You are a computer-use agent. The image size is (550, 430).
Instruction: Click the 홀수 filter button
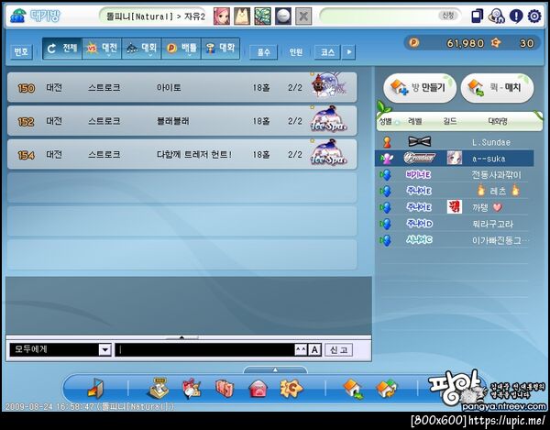[x=263, y=52]
